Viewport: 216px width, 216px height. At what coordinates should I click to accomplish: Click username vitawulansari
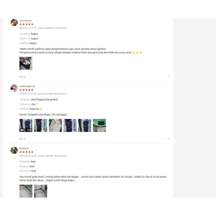[26, 21]
